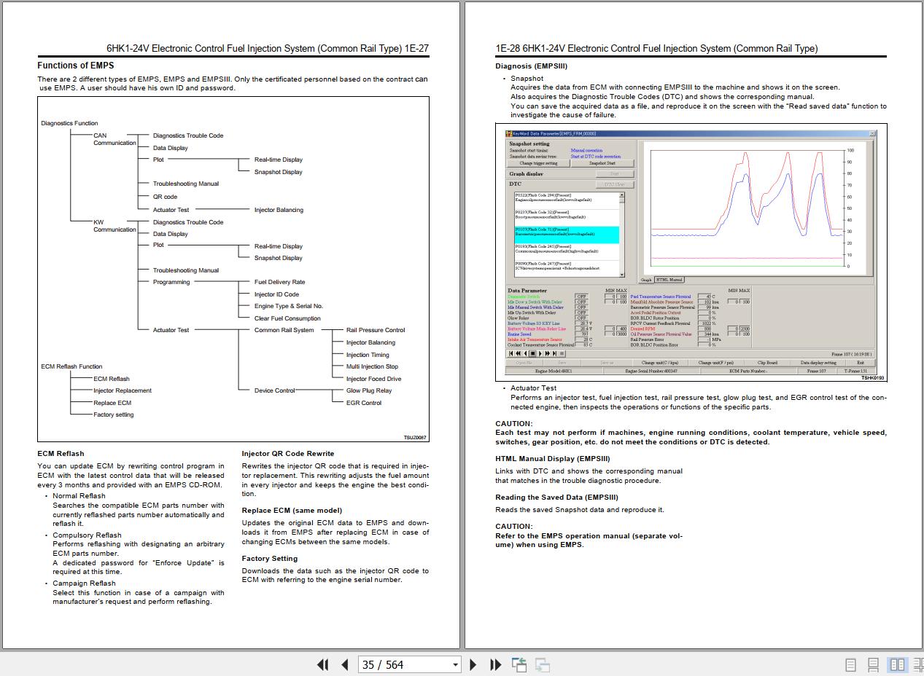Image resolution: width=924 pixels, height=676 pixels.
Task: Click "Fuel Delivery Rate" in the diagram
Action: [x=279, y=282]
